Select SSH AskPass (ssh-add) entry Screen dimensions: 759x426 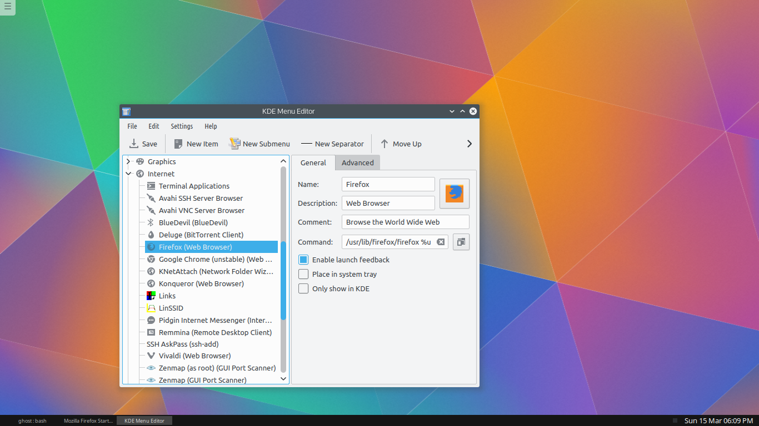click(x=183, y=344)
